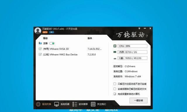Click the memory module icon

115,52
